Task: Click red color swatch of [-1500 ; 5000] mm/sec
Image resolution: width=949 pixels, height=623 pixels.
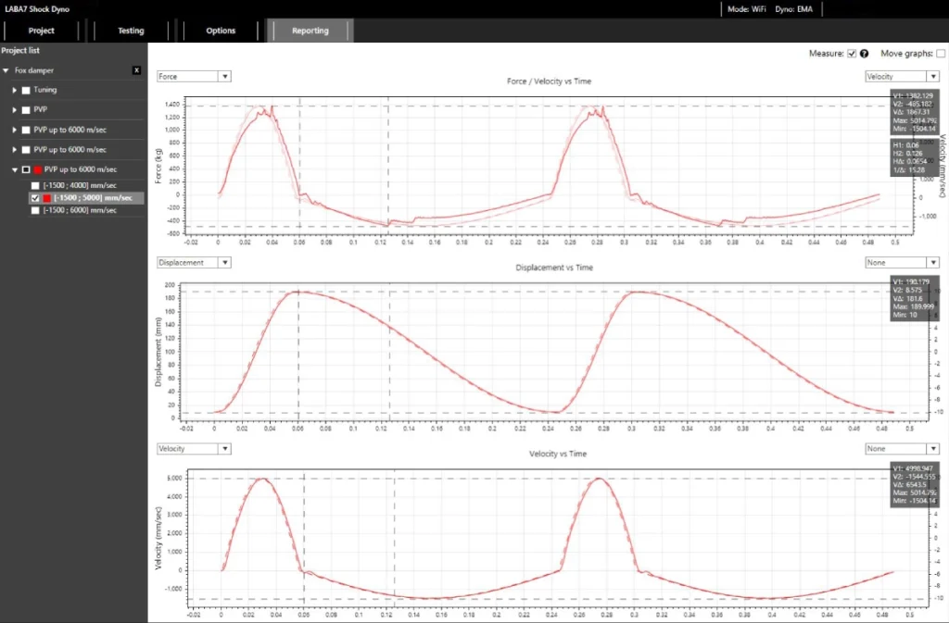Action: 46,198
